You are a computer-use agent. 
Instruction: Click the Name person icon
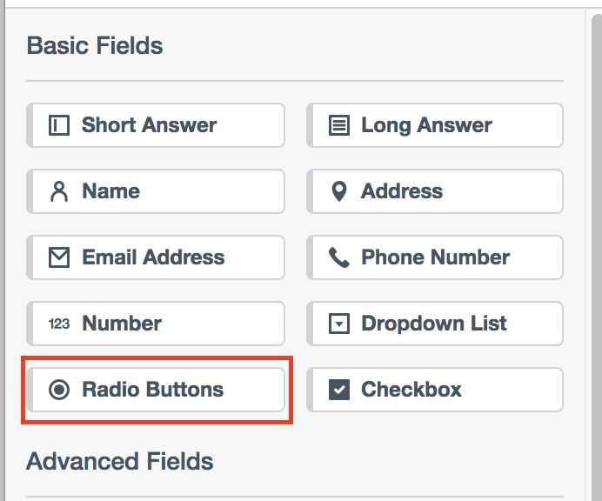59,191
